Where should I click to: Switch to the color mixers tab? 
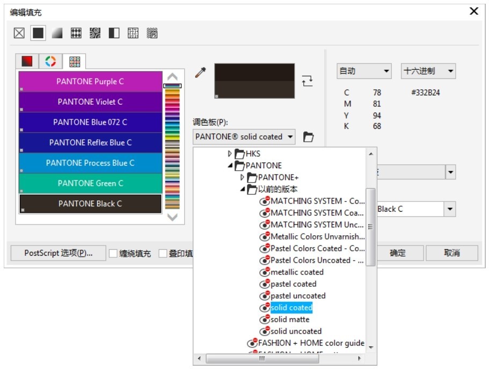coord(50,61)
